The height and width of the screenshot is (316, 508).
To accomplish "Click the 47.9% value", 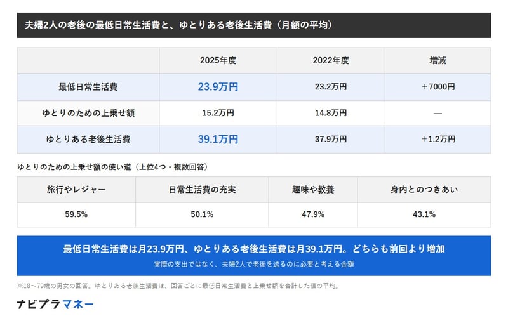I will 313,214.
